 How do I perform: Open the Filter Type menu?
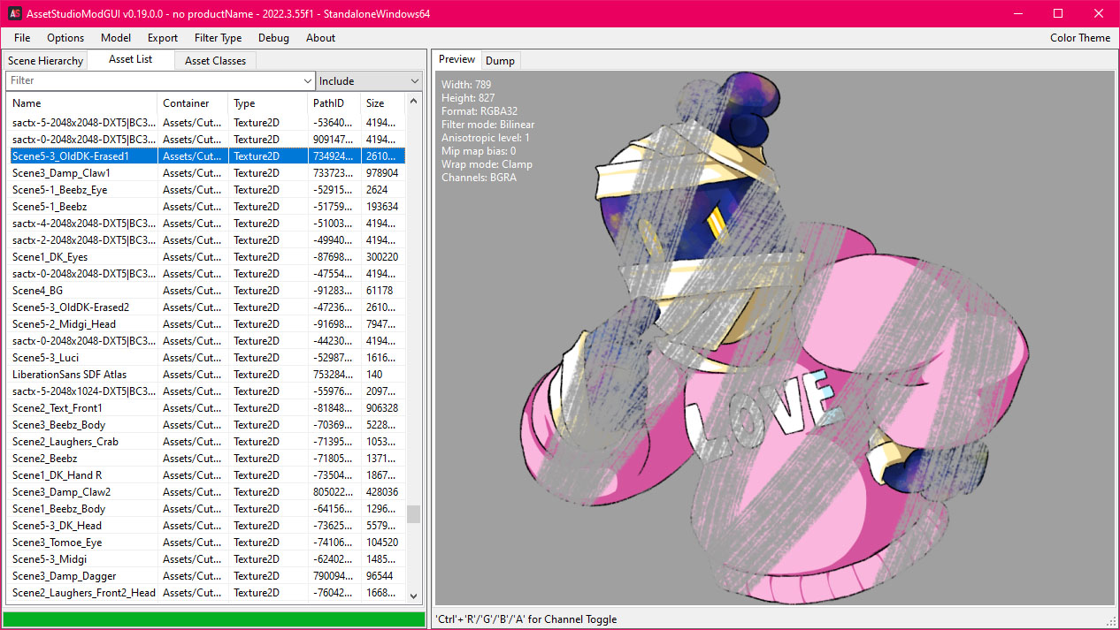pos(218,38)
